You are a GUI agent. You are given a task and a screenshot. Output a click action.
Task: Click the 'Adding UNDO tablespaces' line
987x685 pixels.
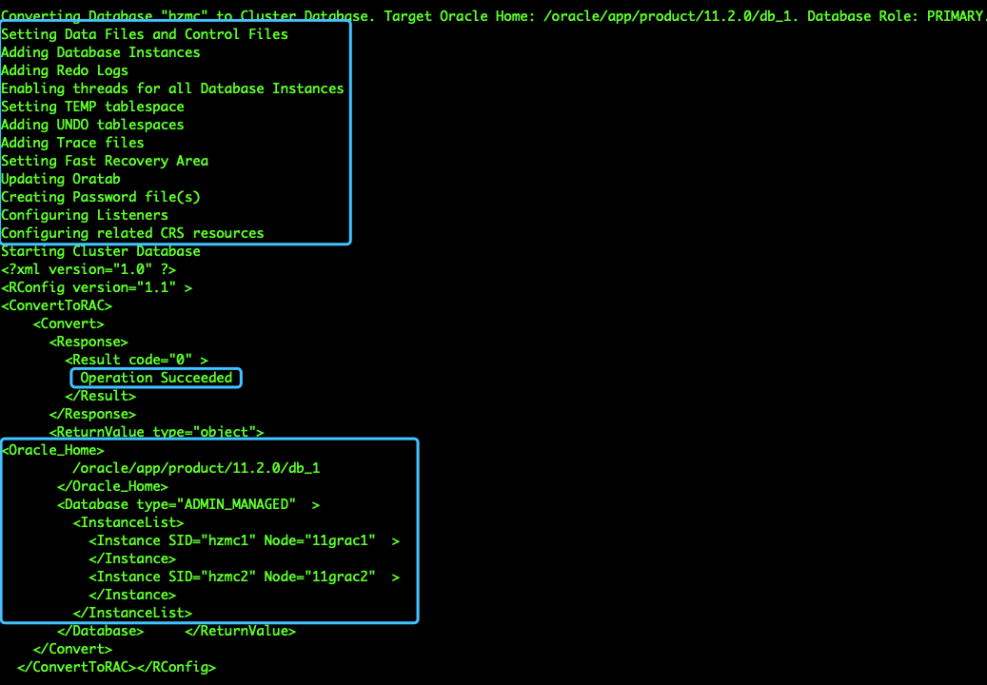(x=92, y=125)
